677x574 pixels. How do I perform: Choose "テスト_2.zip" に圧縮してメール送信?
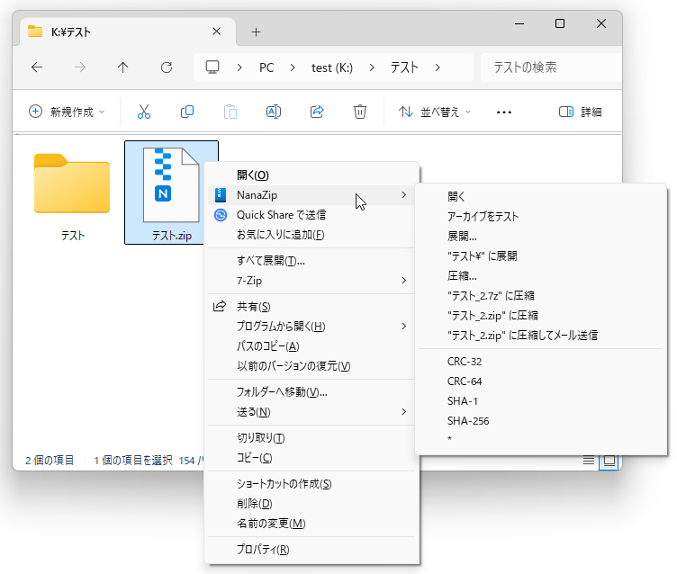(540, 336)
